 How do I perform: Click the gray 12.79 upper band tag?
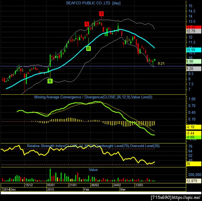click(x=194, y=31)
